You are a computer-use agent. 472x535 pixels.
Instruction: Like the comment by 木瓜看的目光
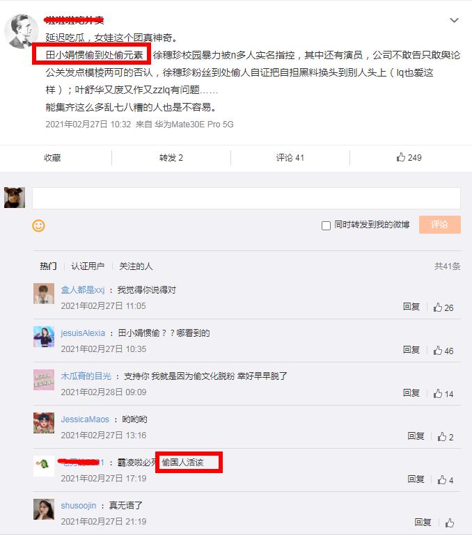[x=443, y=394]
